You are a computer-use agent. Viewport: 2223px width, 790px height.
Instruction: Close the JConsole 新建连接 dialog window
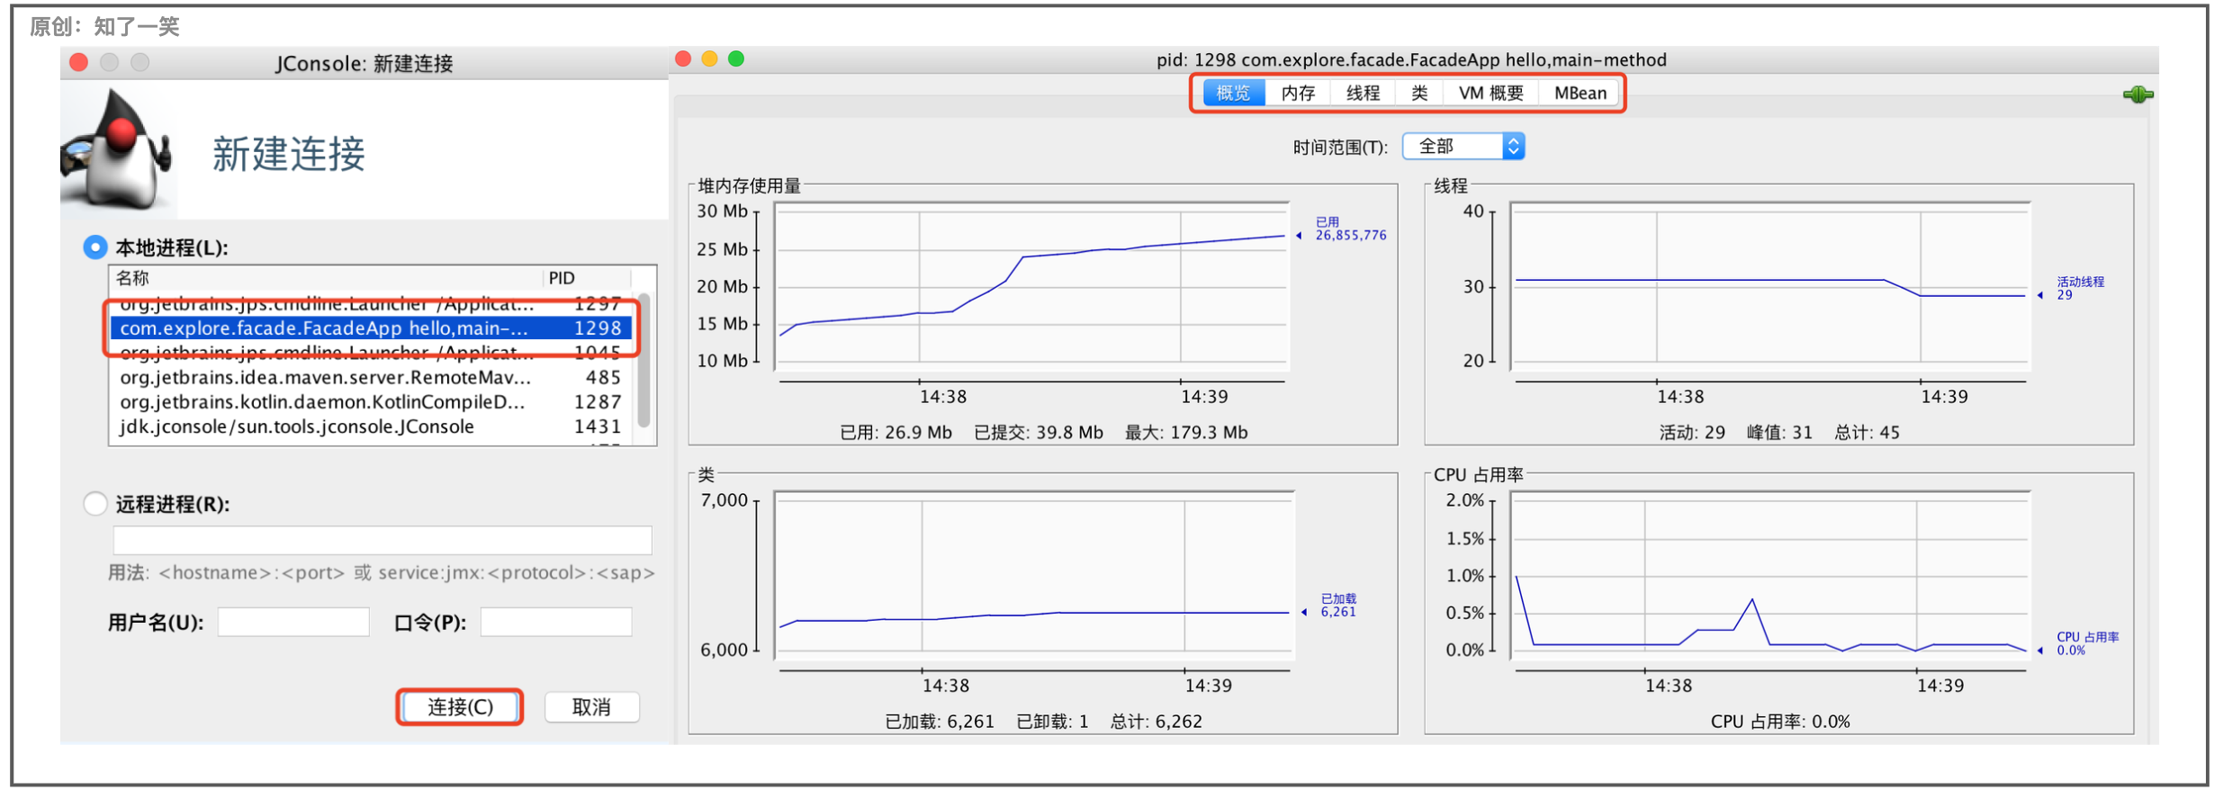tap(78, 62)
